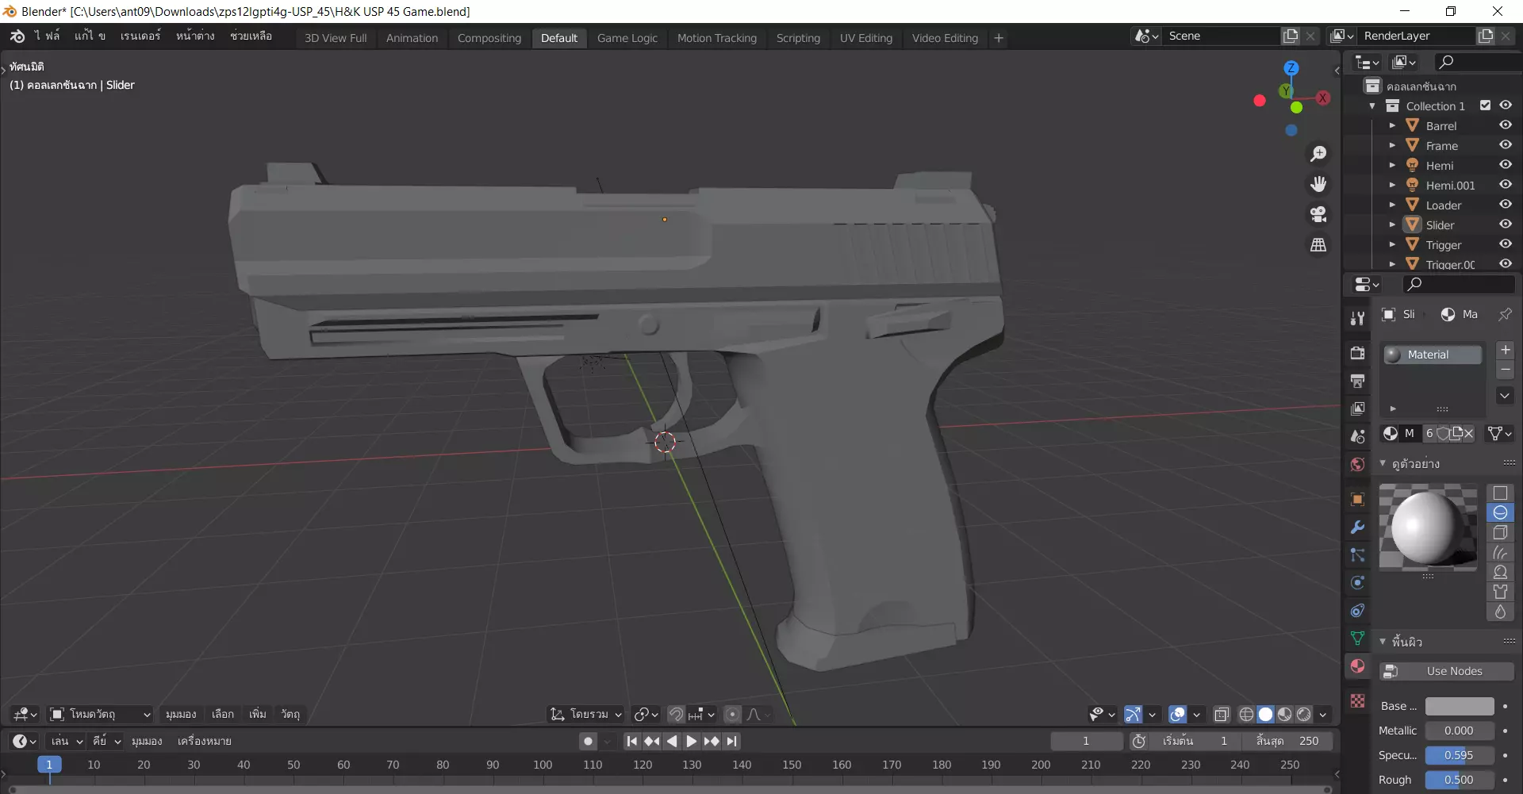Switch to the Scripting workspace tab
The image size is (1523, 794).
click(x=798, y=38)
